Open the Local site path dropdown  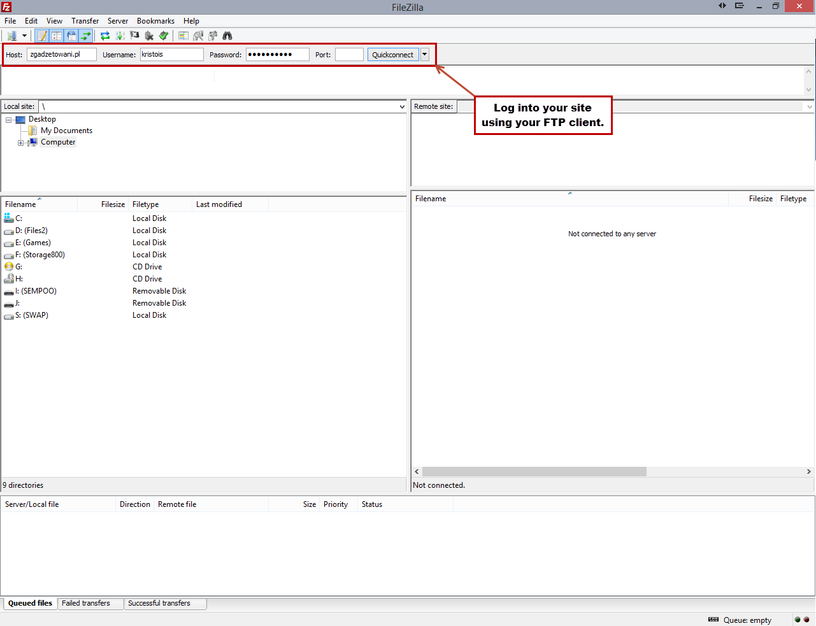click(402, 106)
